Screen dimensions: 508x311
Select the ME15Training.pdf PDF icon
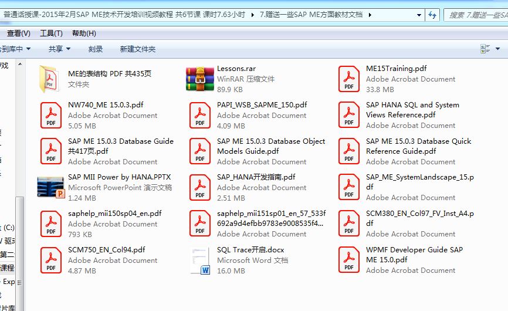(x=349, y=79)
